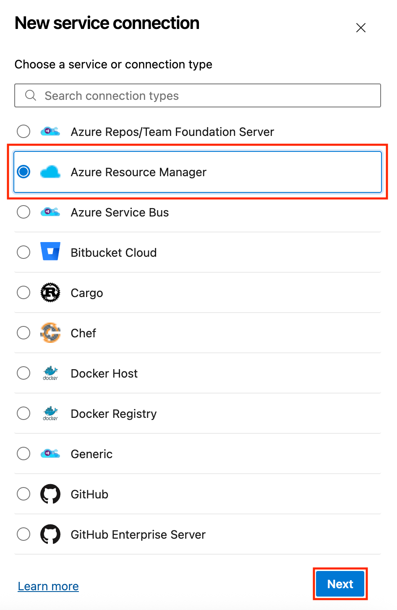Select the Docker Registry radio button
This screenshot has height=610, width=397.
[x=24, y=413]
